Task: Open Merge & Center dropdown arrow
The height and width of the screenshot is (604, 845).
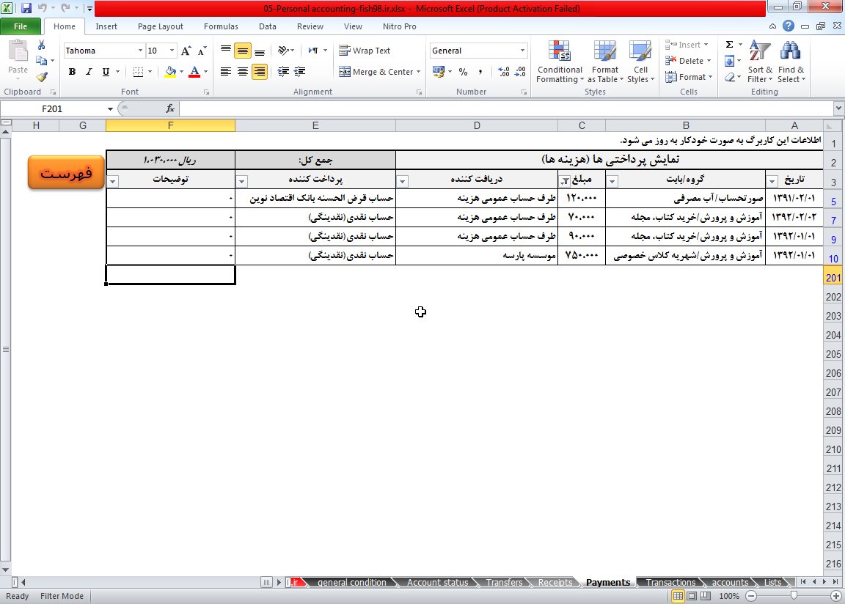Action: coord(418,72)
